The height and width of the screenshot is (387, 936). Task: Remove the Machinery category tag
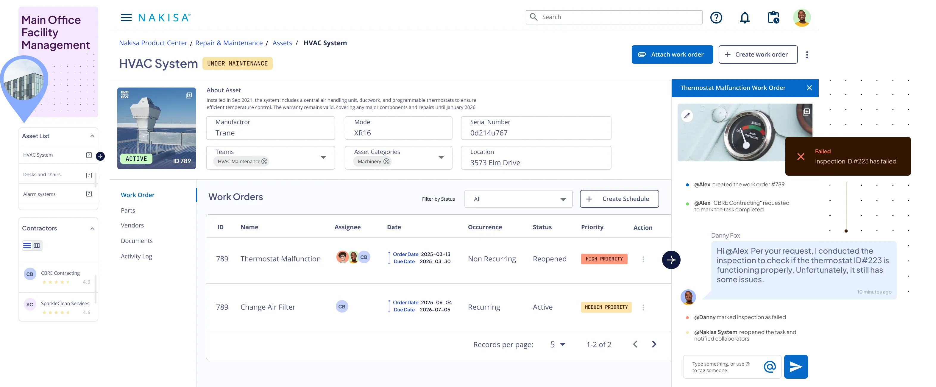coord(386,161)
